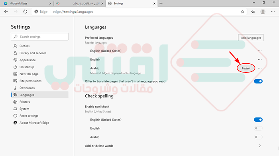
Task: Click the Reset settings icon
Action: (15, 116)
